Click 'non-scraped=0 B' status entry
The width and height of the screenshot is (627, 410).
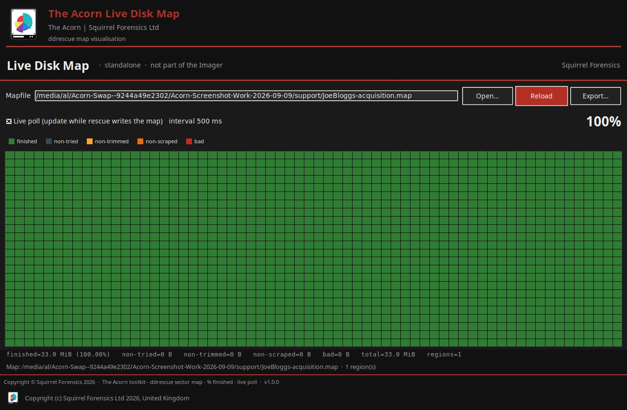point(282,355)
